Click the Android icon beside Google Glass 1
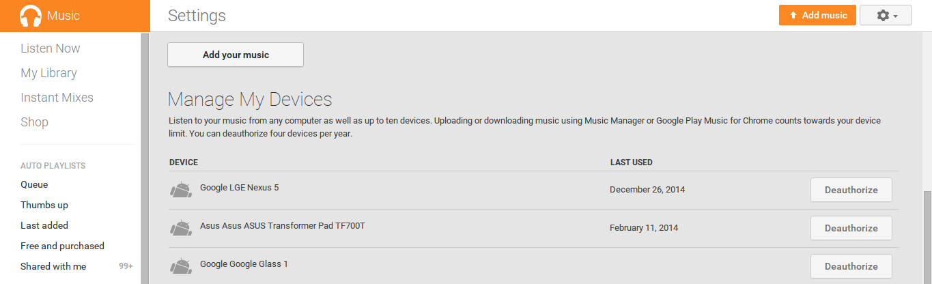 [180, 266]
